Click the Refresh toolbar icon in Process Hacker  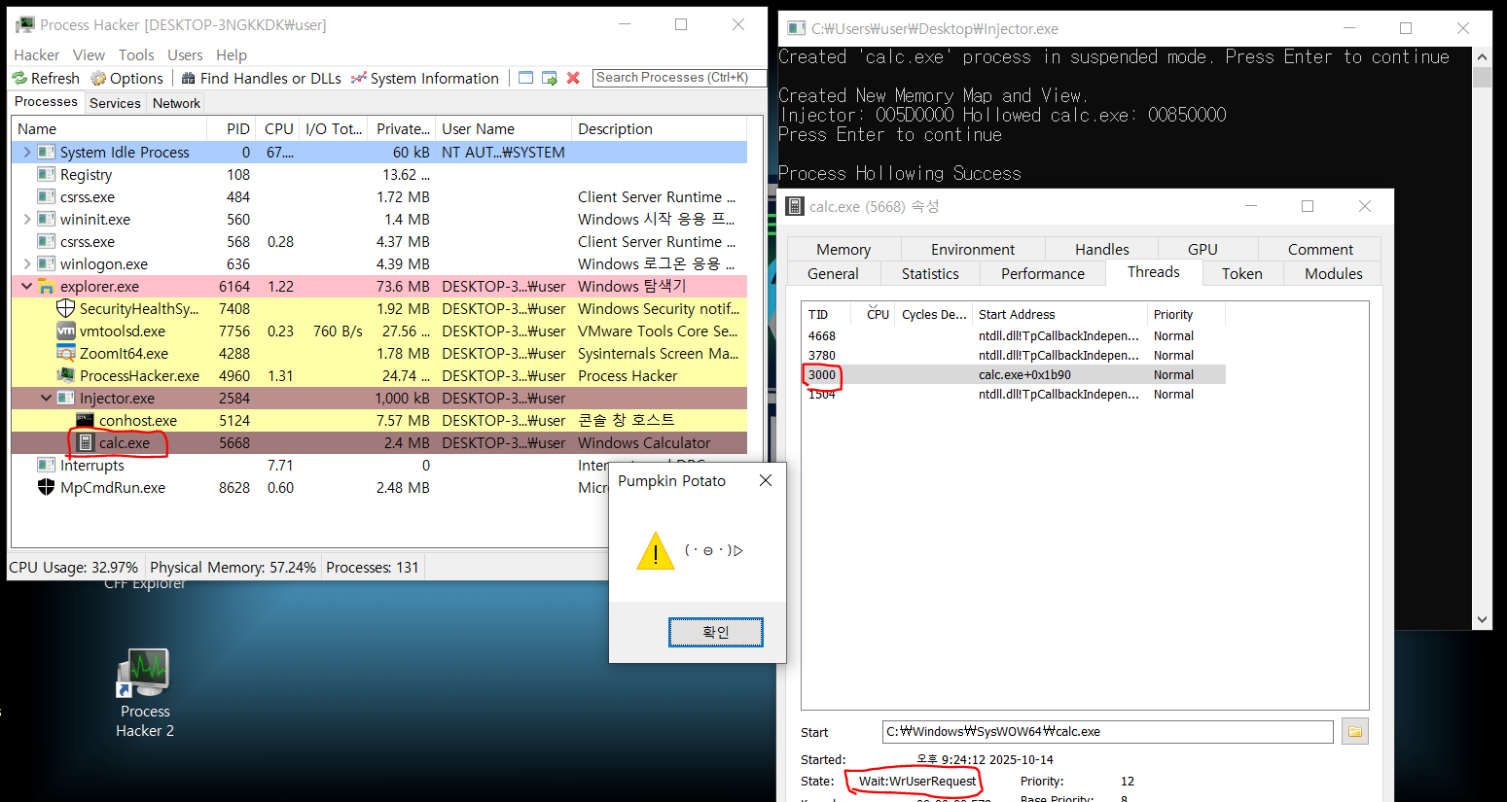click(19, 78)
